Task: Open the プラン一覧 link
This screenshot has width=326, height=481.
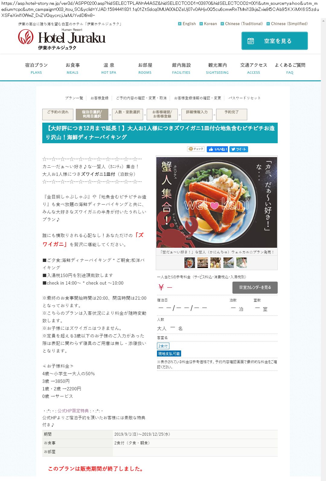Action: point(74,98)
